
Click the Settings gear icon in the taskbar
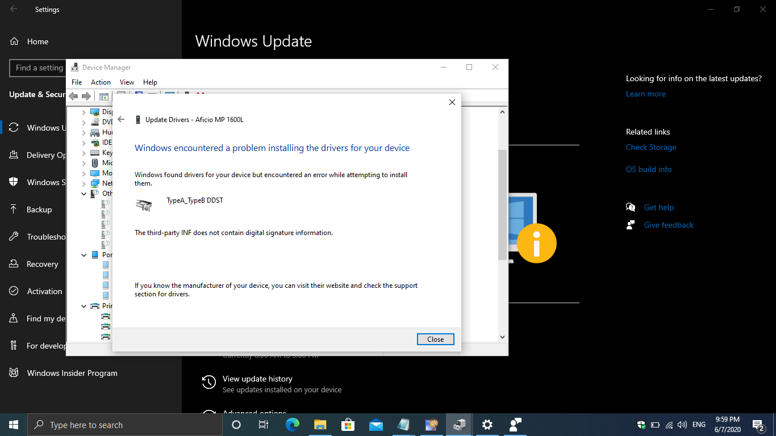(x=487, y=425)
